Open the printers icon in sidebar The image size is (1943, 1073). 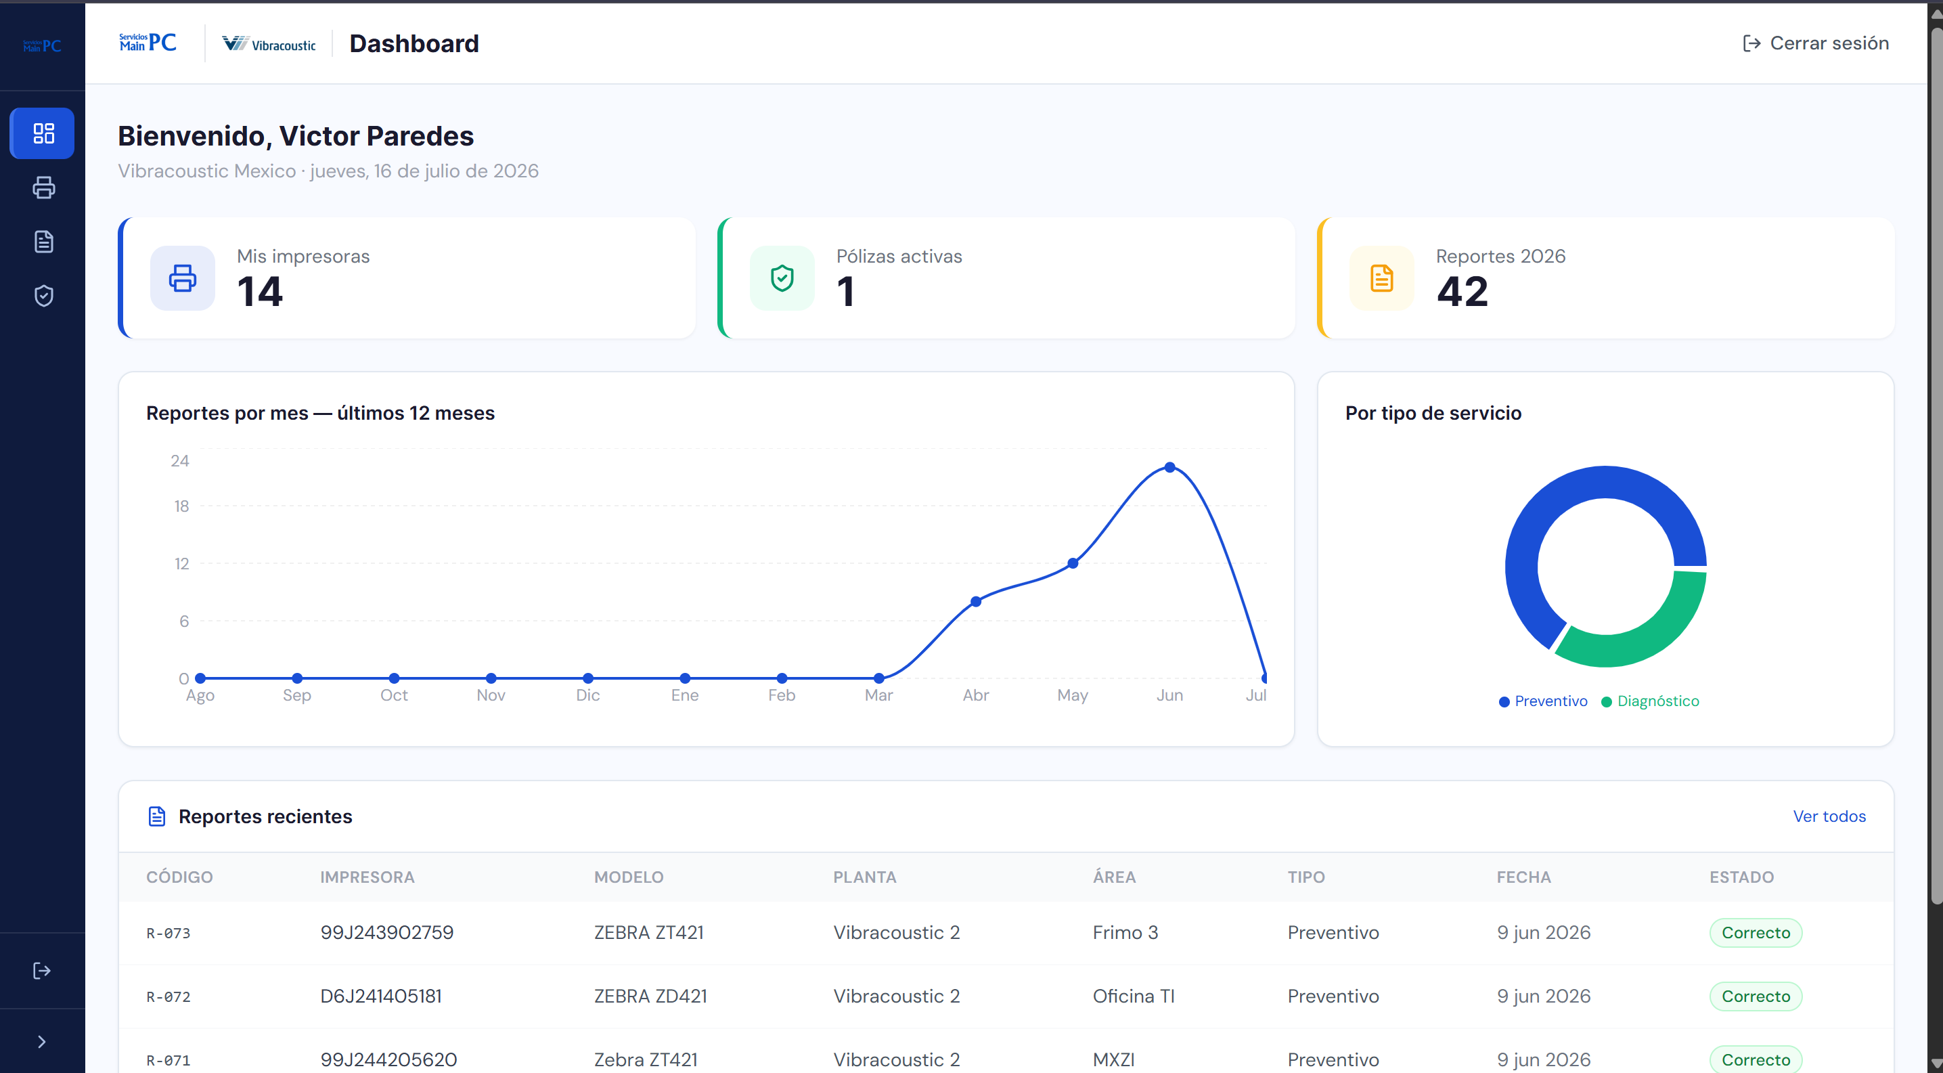click(43, 187)
